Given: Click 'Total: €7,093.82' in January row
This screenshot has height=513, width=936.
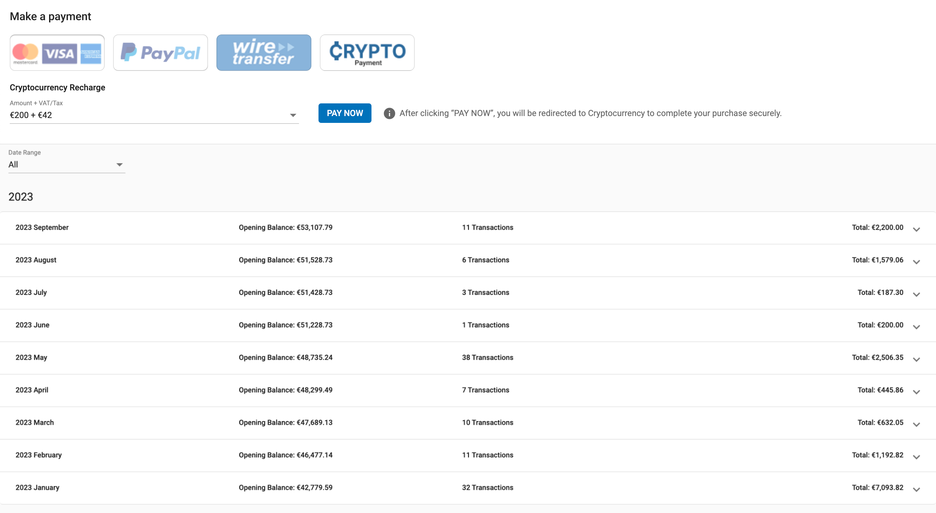Looking at the screenshot, I should click(x=877, y=488).
